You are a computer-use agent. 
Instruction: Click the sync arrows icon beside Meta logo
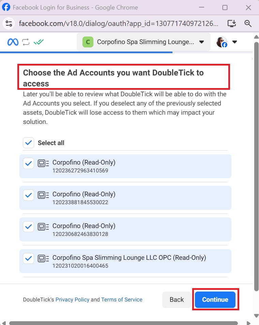[x=26, y=42]
